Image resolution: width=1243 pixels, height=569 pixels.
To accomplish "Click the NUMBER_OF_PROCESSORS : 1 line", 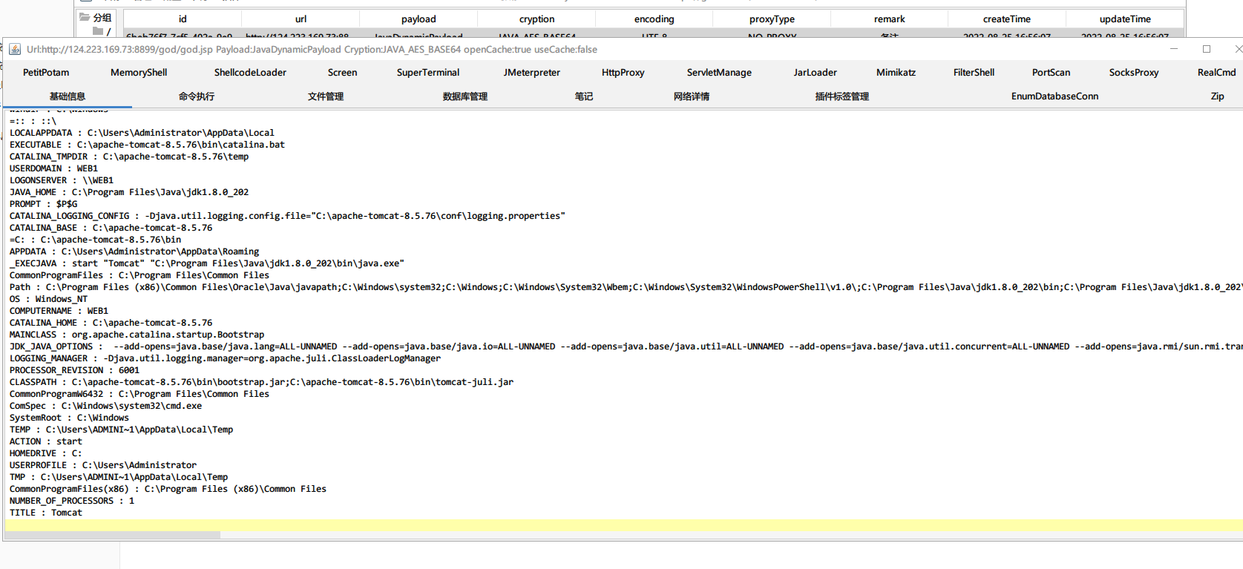I will click(72, 501).
